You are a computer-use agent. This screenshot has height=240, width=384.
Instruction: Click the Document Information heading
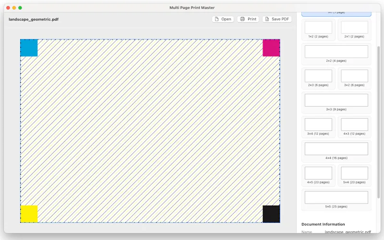[x=323, y=224]
